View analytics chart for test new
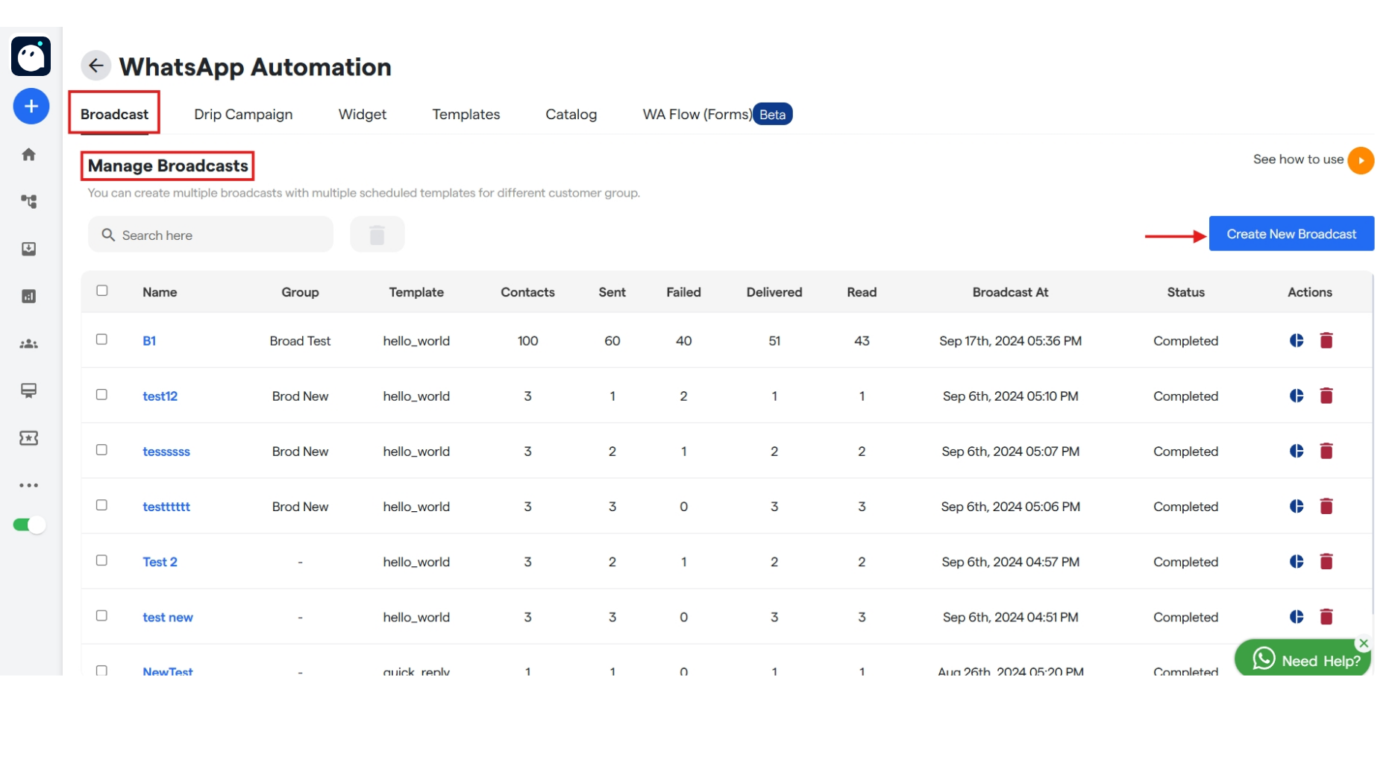This screenshot has width=1392, height=760. tap(1297, 616)
